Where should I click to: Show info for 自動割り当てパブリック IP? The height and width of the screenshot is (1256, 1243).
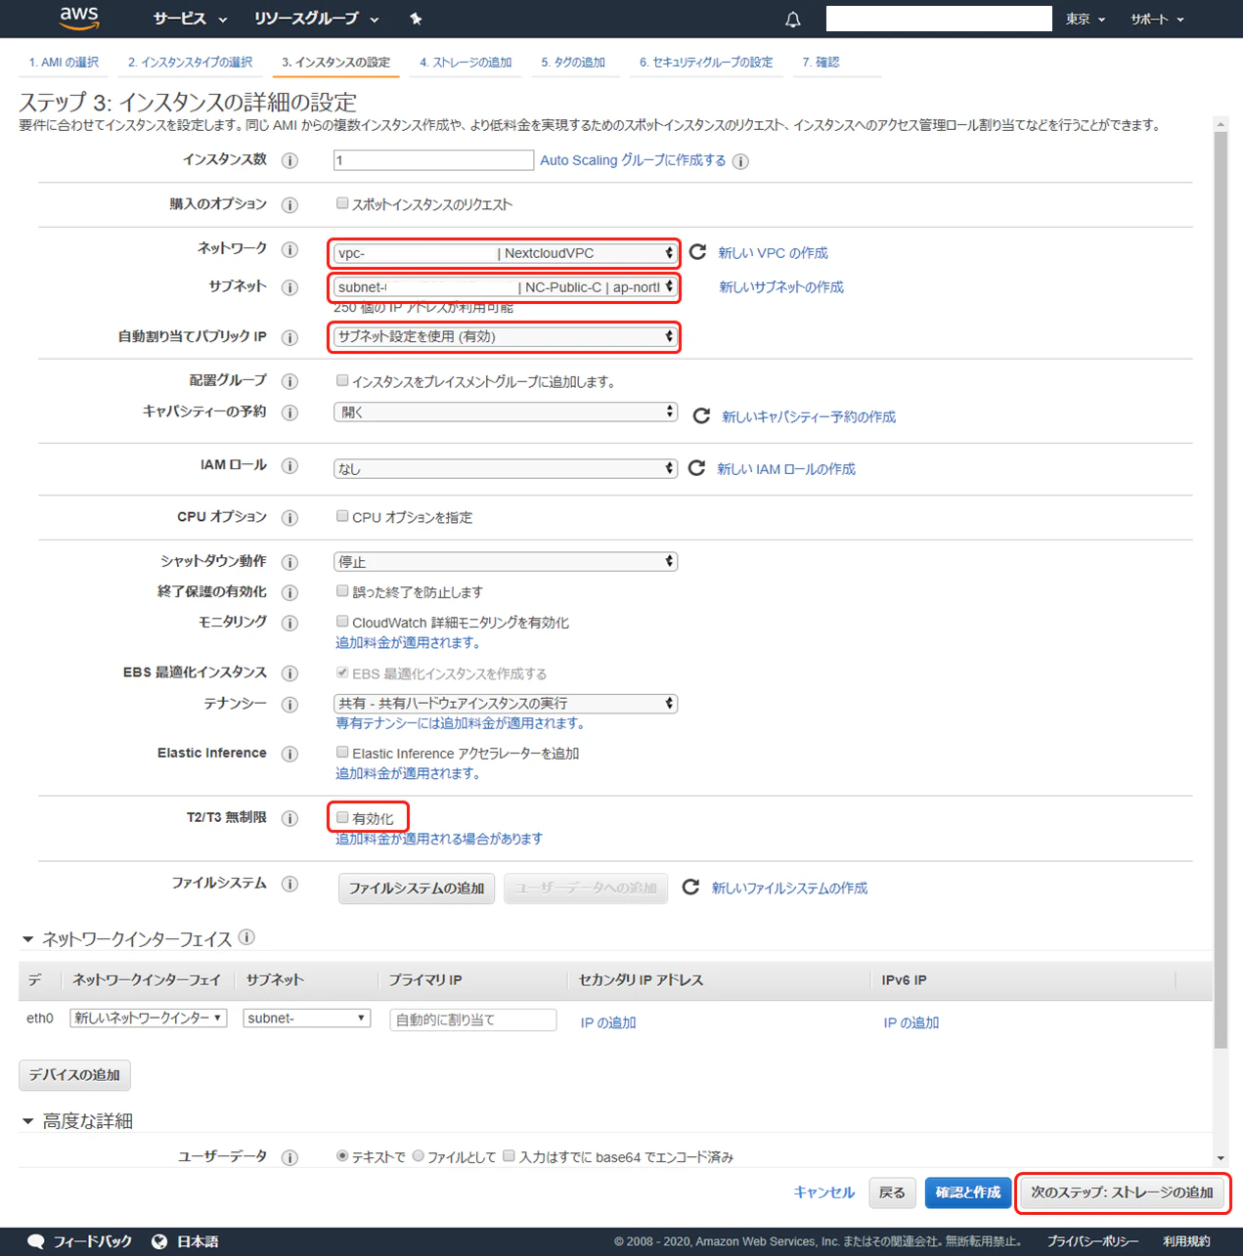289,337
